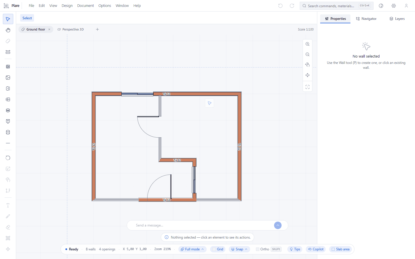Select the Image insert tool
The image size is (415, 259).
click(8, 77)
